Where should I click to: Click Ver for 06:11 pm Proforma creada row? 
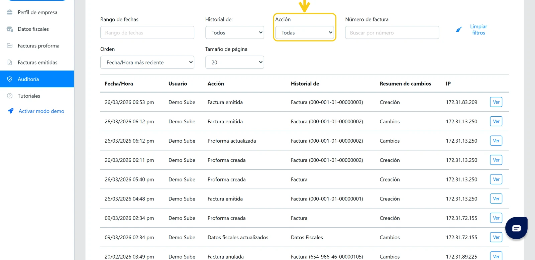pyautogui.click(x=496, y=160)
